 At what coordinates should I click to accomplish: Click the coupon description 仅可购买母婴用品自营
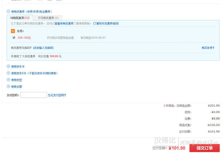tap(61, 38)
